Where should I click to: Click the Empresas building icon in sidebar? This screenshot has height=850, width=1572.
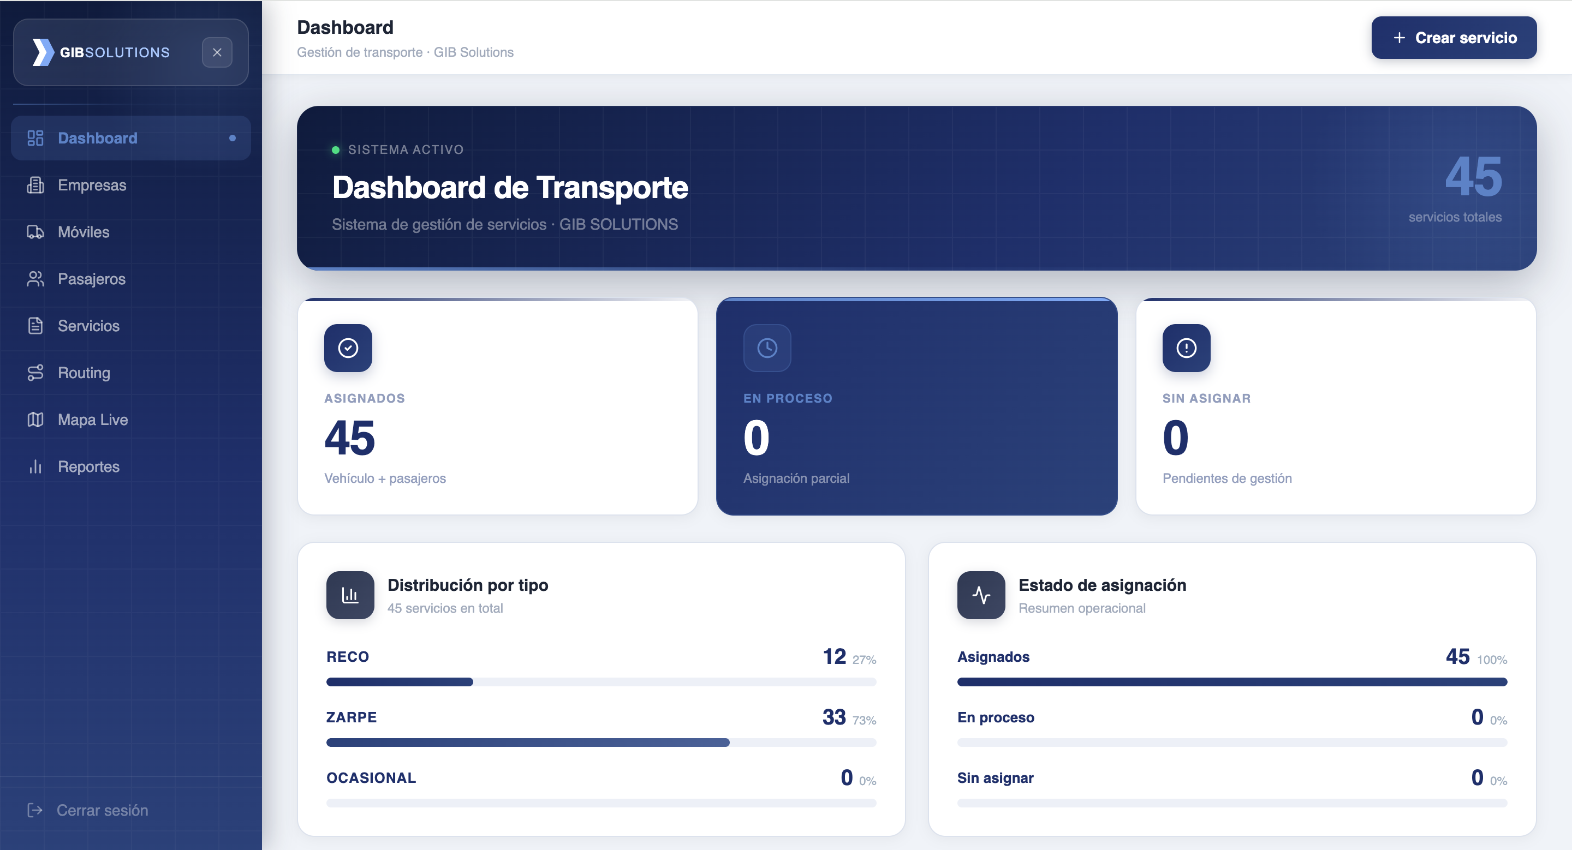[35, 185]
